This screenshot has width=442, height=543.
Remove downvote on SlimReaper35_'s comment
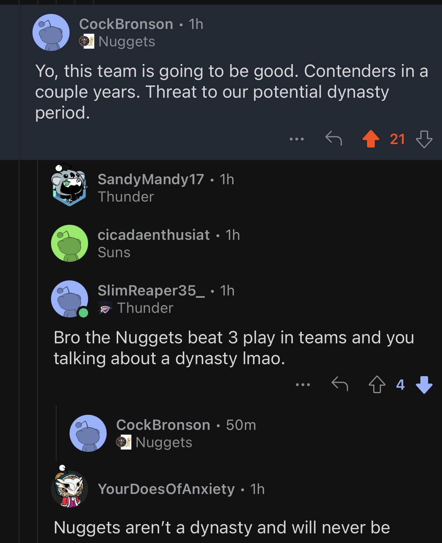424,385
